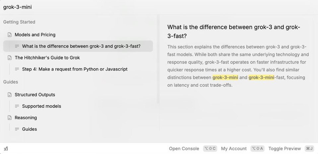Click the lines icon beside Supported models

pyautogui.click(x=17, y=106)
